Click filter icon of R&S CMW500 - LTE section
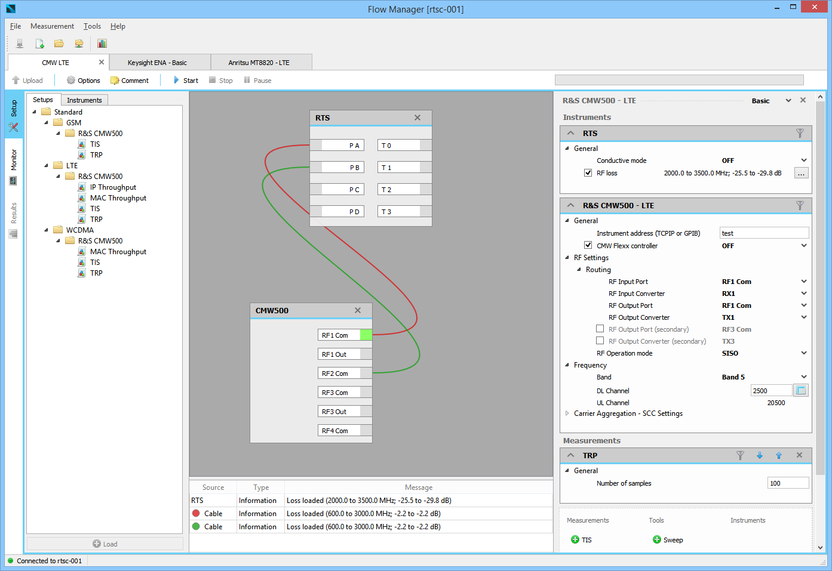The width and height of the screenshot is (832, 571). pos(800,205)
